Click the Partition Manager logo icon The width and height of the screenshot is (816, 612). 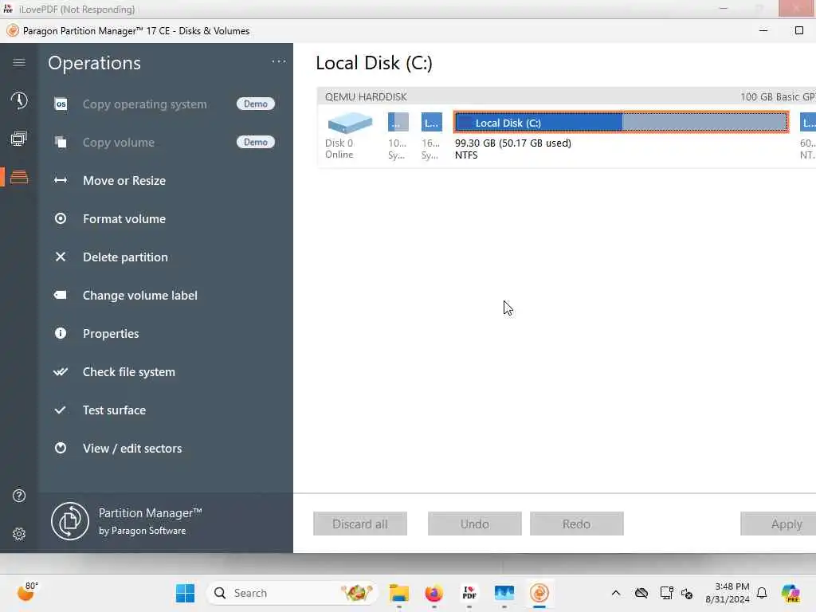(x=70, y=521)
